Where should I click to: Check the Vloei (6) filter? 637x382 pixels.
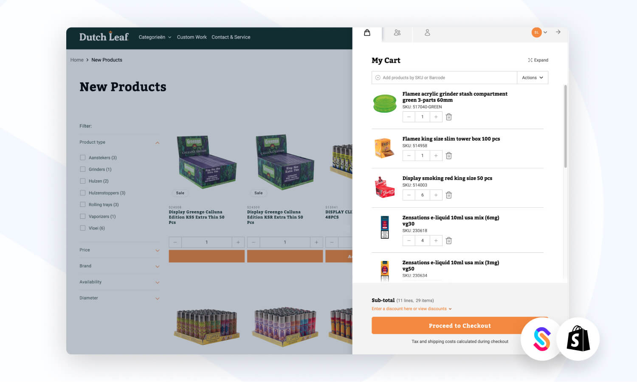(83, 228)
